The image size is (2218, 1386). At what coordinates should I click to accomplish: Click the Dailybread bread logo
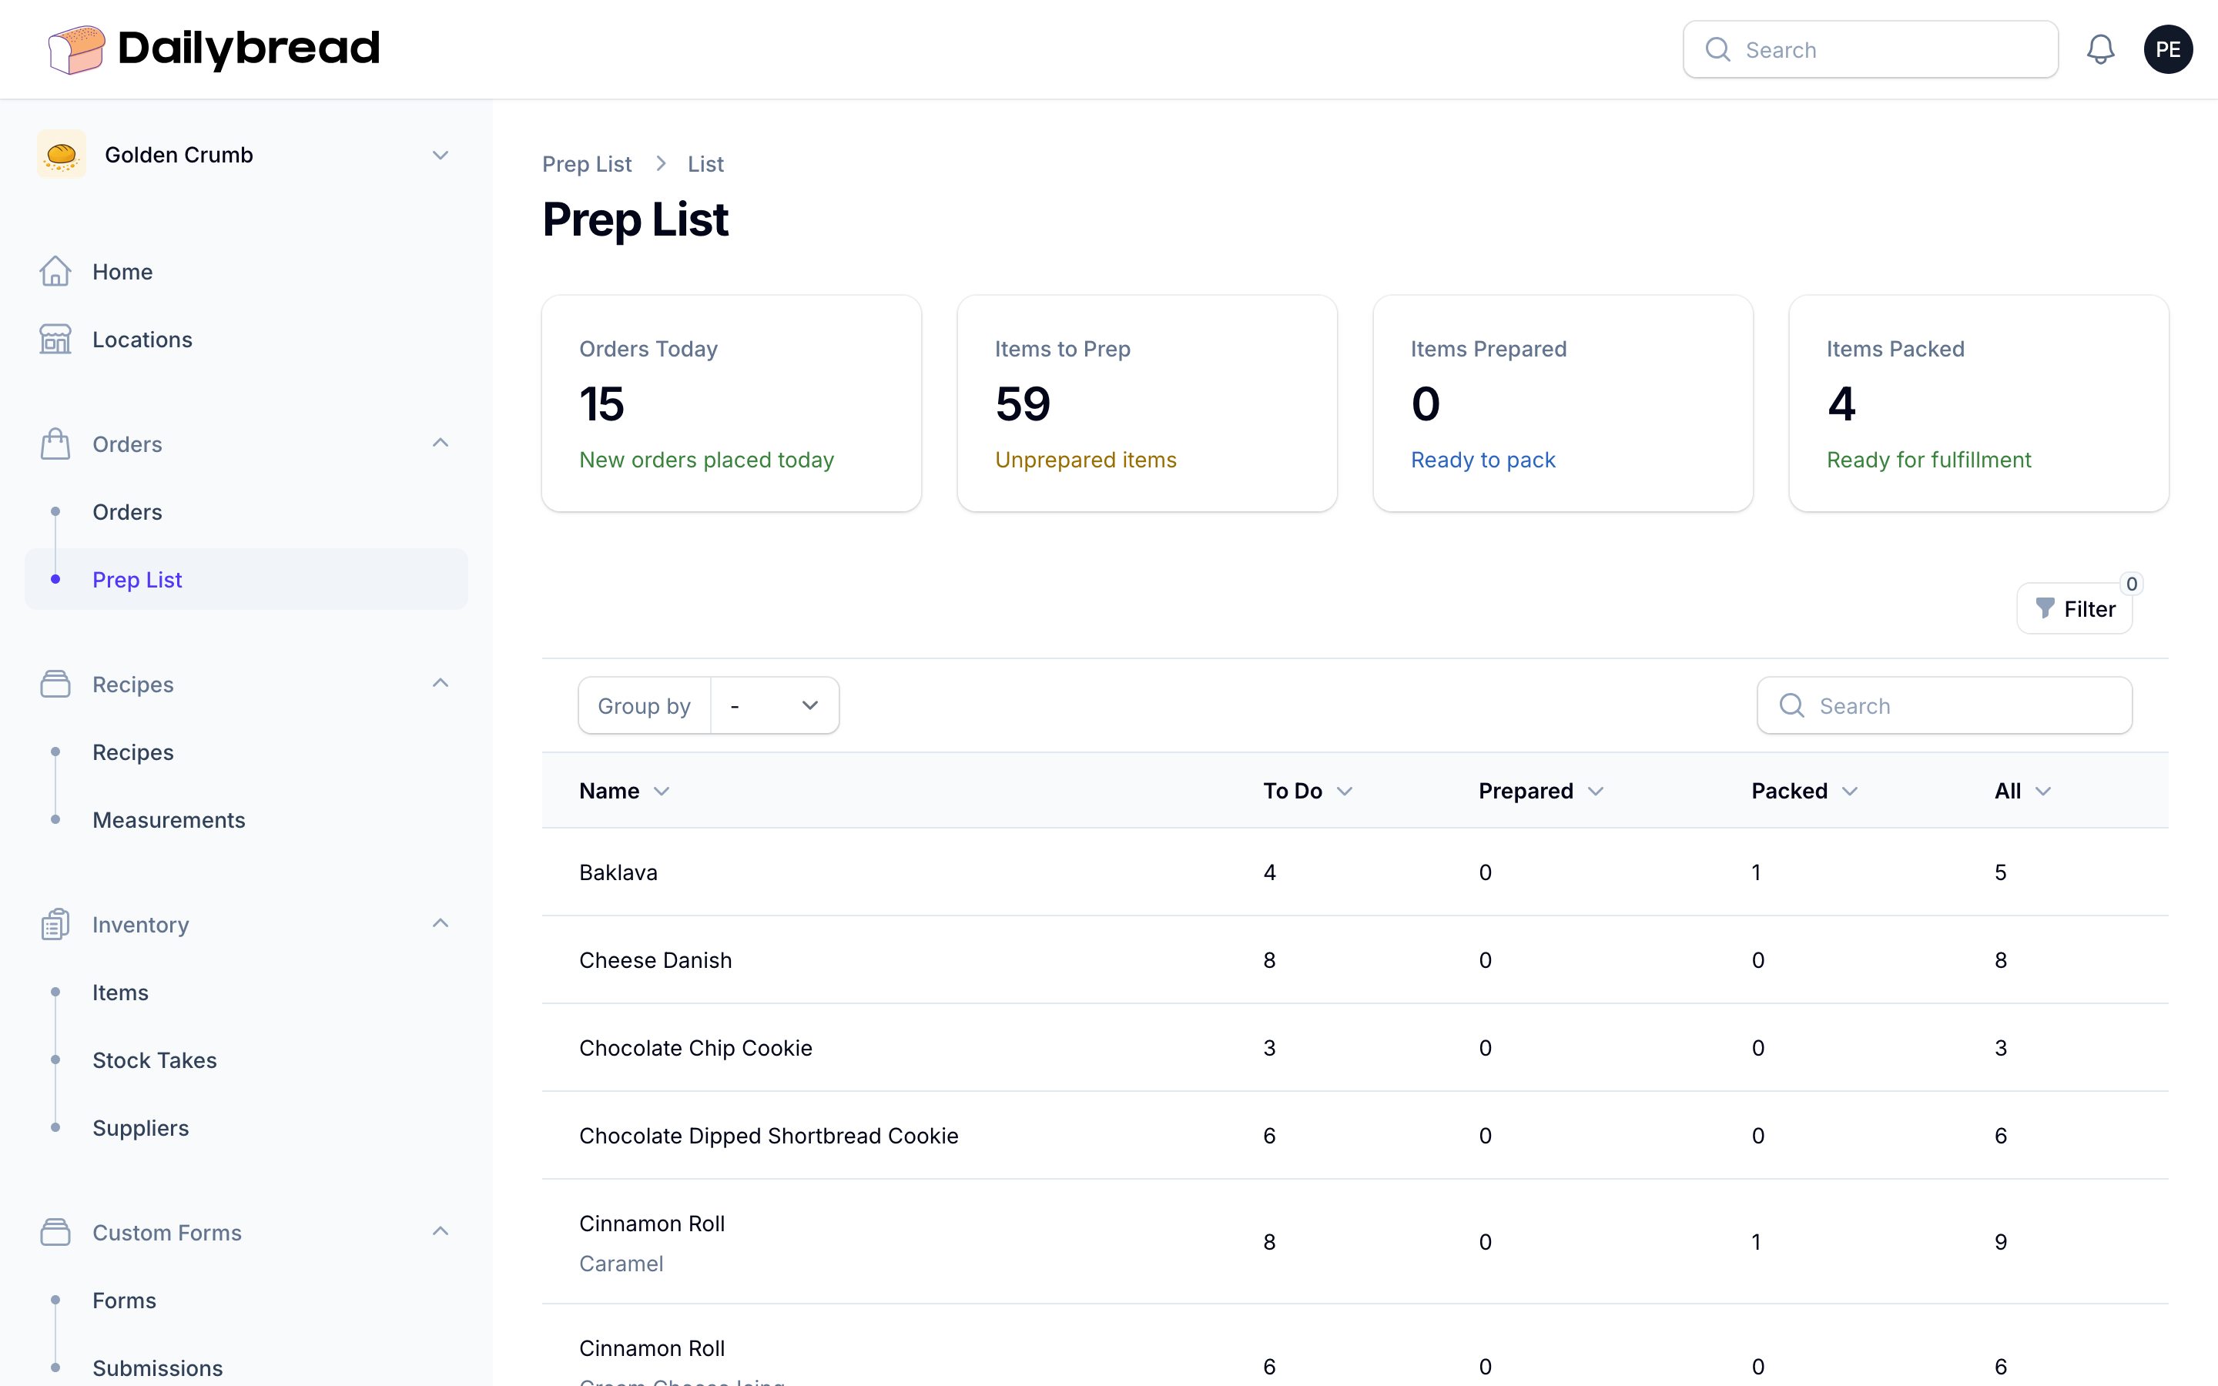point(76,49)
